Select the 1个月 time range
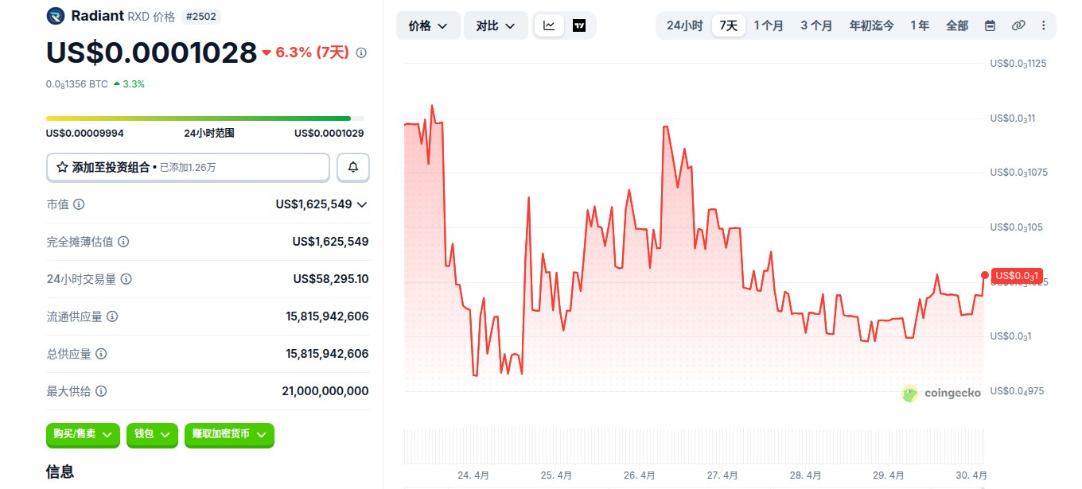The height and width of the screenshot is (489, 1082). pyautogui.click(x=769, y=25)
